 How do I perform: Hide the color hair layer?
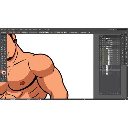[100, 40]
